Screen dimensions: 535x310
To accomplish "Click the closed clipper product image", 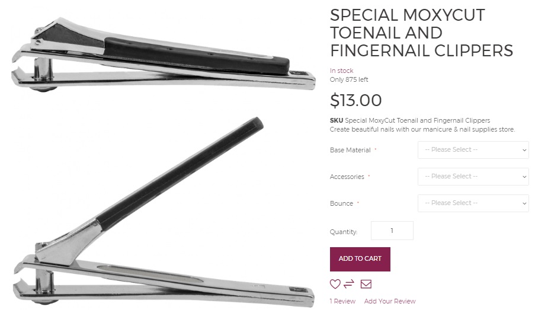I will pyautogui.click(x=163, y=55).
